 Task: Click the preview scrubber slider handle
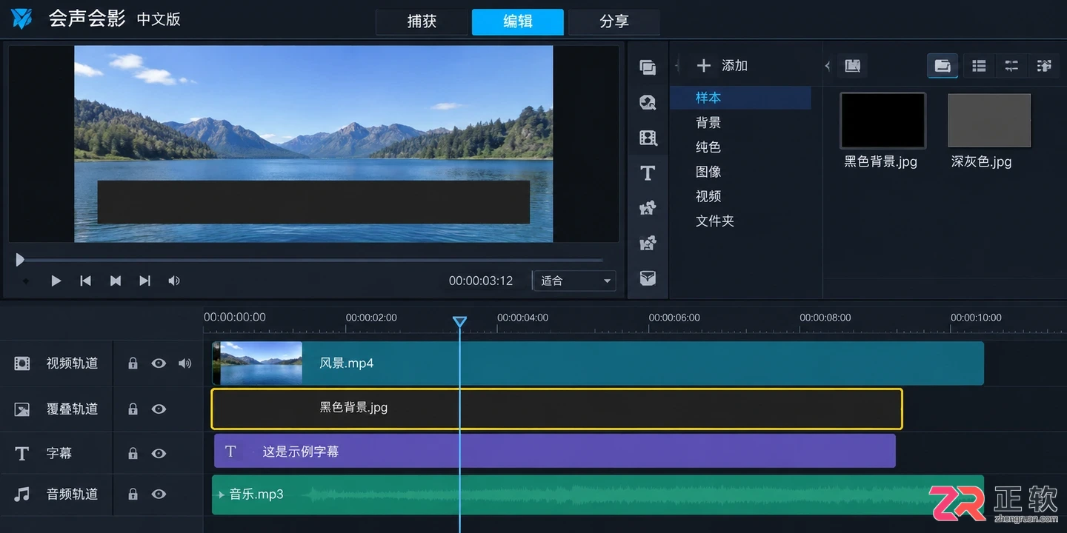20,260
